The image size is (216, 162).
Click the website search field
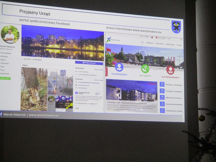pos(174,39)
